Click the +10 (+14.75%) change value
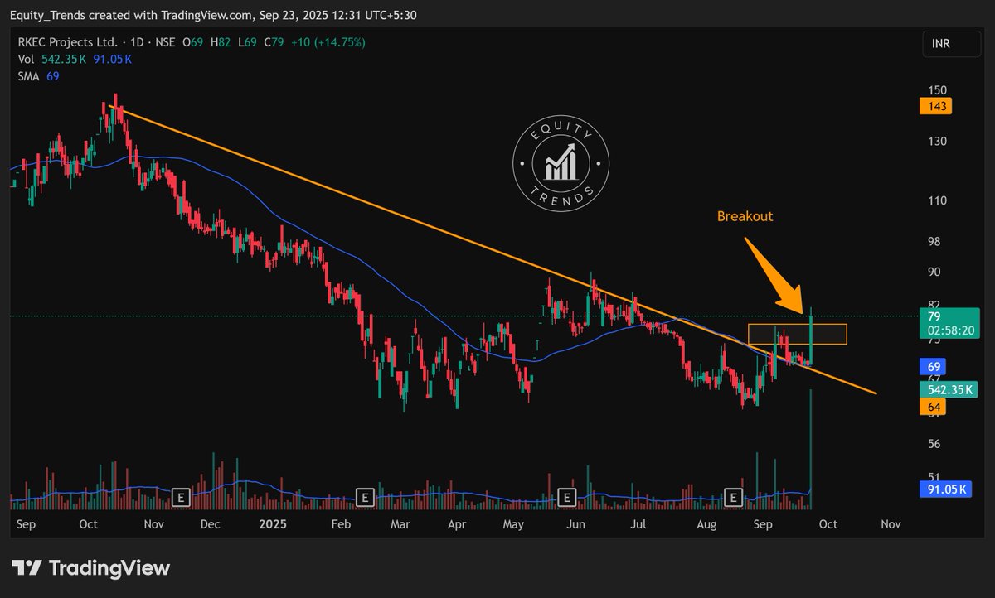 point(327,42)
